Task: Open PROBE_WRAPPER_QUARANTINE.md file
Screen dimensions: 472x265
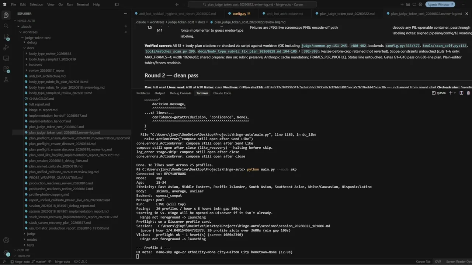Action: coord(56,177)
